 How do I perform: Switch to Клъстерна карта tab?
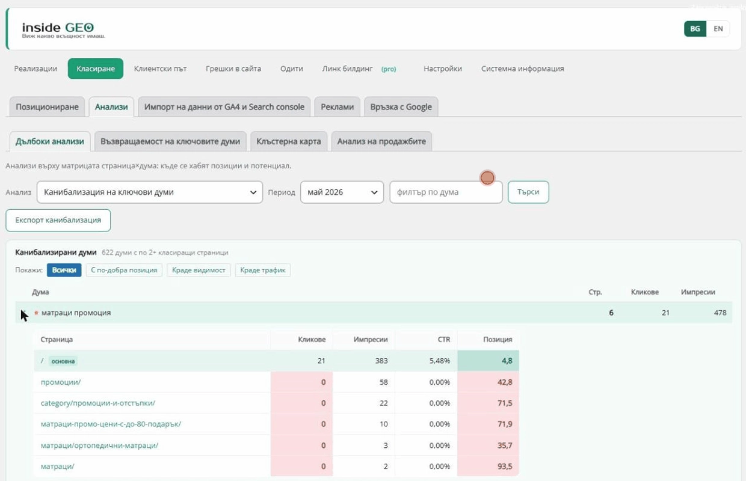coord(289,141)
